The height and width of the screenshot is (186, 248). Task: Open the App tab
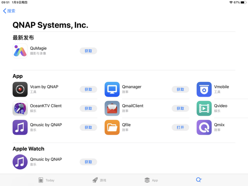point(151,180)
